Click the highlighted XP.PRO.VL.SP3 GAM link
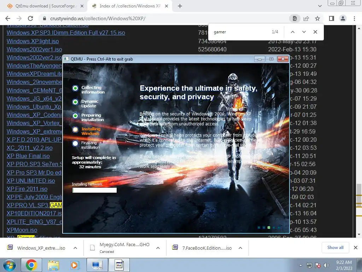The width and height of the screenshot is (362, 272). pyautogui.click(x=34, y=205)
